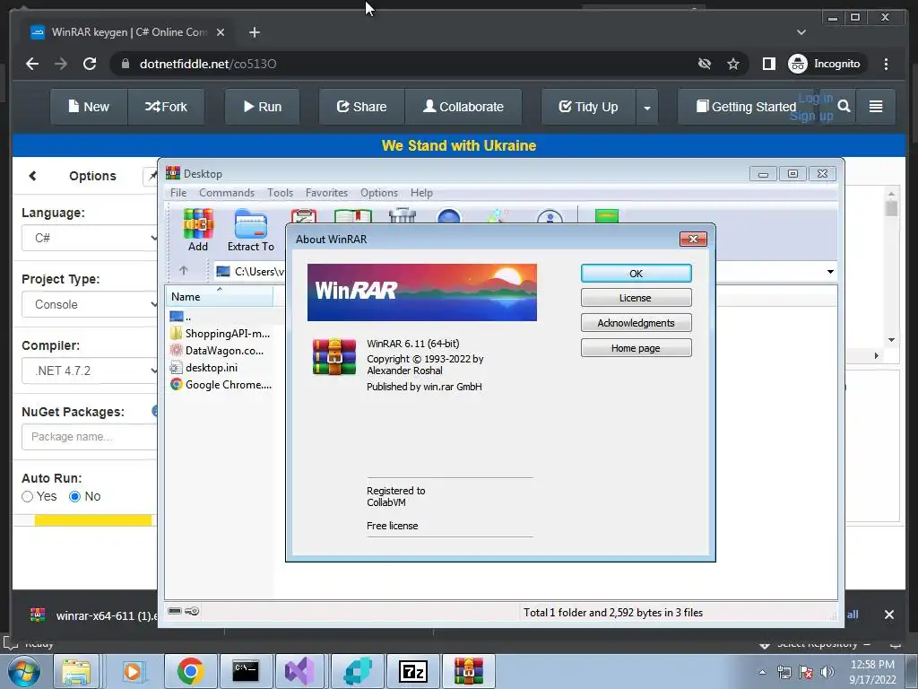Select desktop.ini in the file list
The height and width of the screenshot is (689, 918).
pos(204,367)
